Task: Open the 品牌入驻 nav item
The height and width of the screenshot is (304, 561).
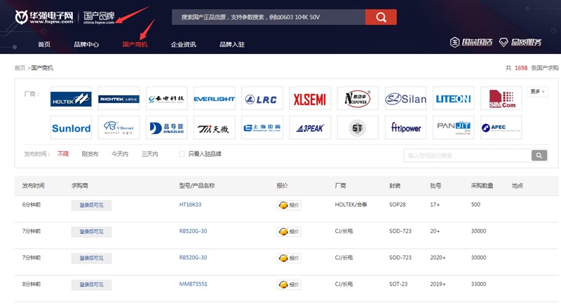Action: 232,44
